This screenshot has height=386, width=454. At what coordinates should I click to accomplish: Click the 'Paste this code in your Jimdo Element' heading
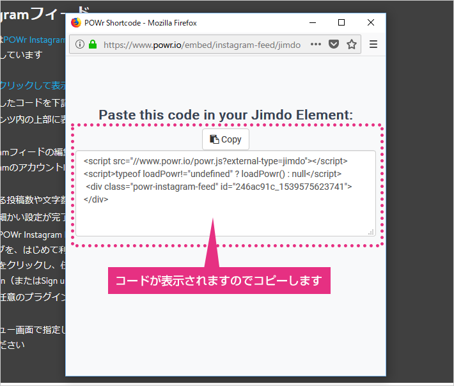(226, 115)
